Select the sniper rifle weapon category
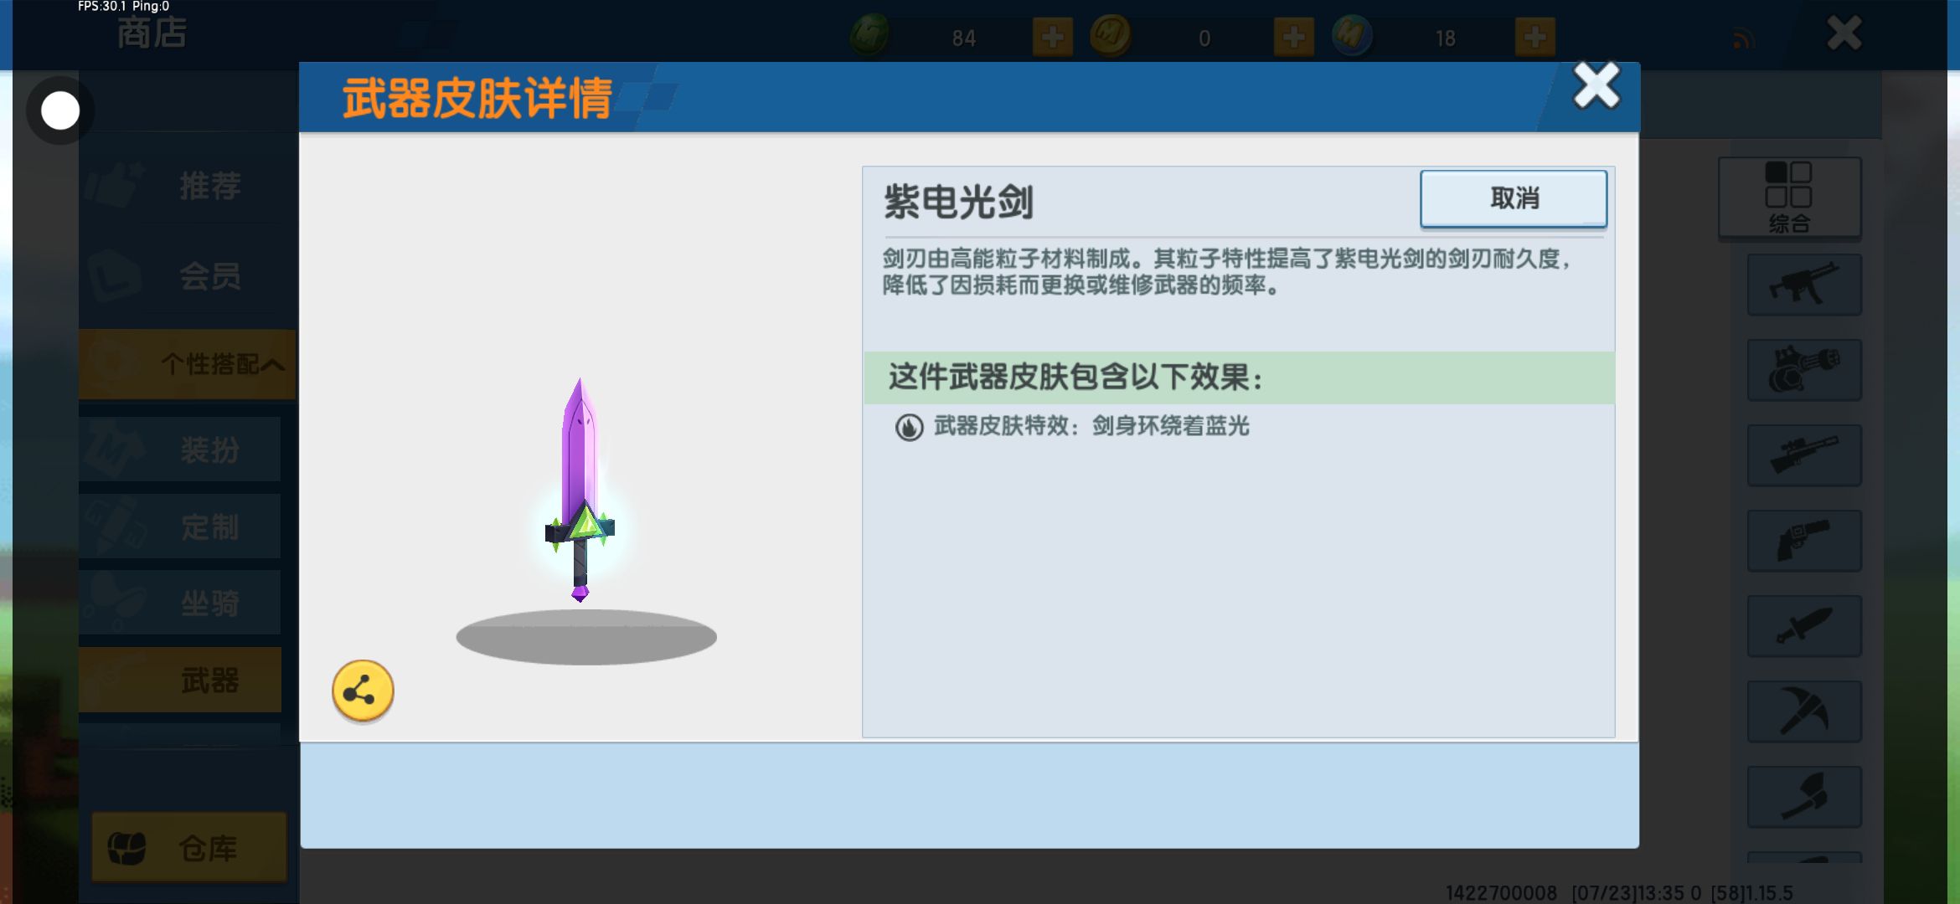The image size is (1960, 904). (x=1804, y=455)
